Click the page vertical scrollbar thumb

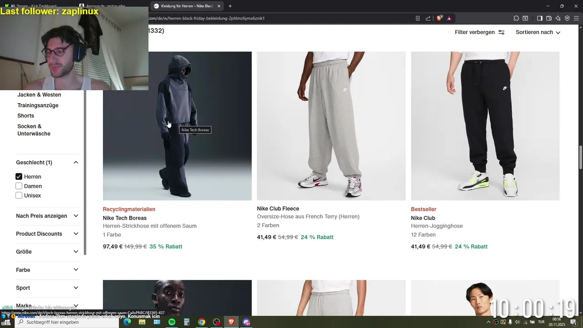(x=580, y=157)
